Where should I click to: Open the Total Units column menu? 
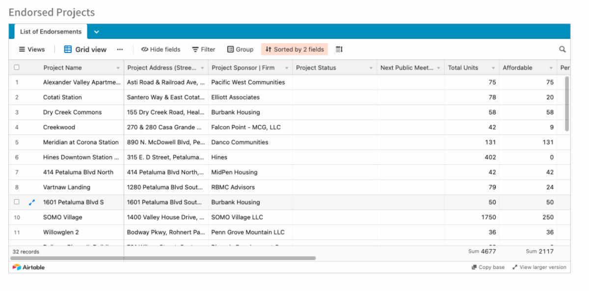[x=493, y=68]
